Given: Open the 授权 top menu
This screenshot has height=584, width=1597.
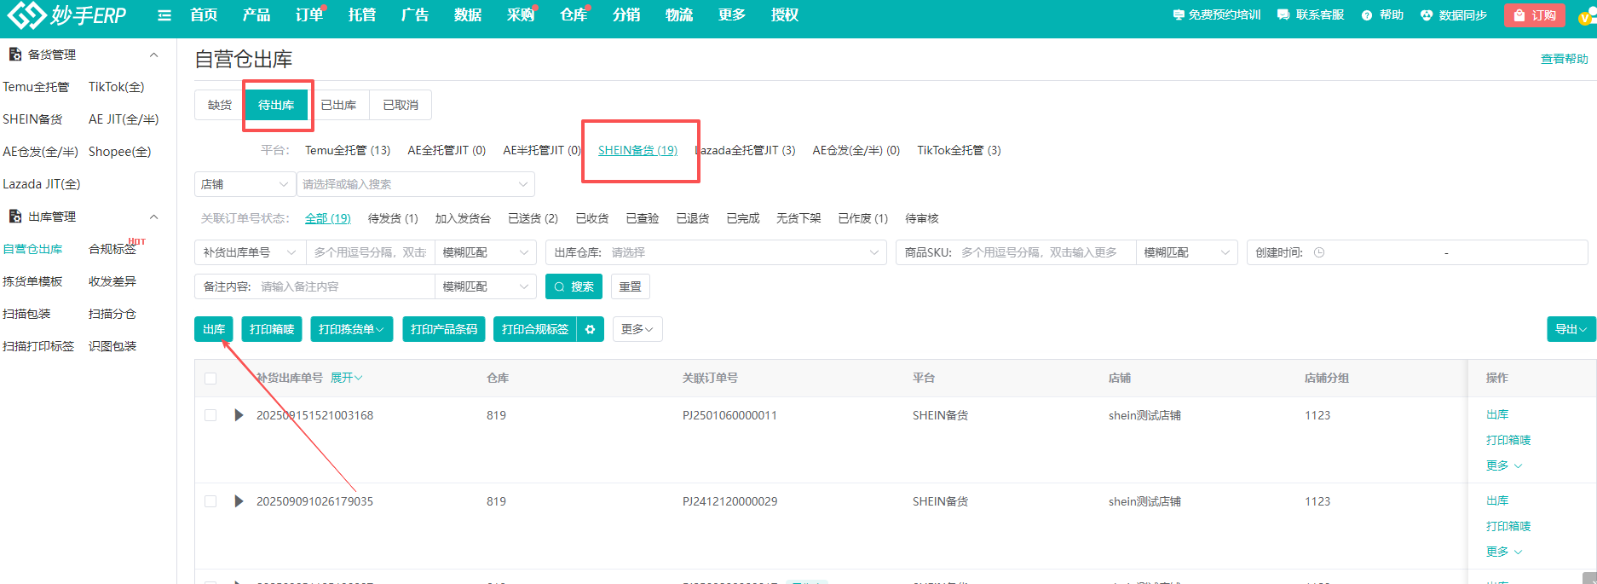Looking at the screenshot, I should click(x=785, y=14).
